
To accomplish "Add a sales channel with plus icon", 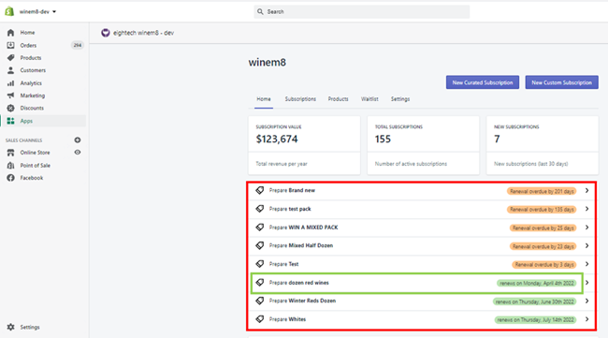I will click(x=78, y=140).
